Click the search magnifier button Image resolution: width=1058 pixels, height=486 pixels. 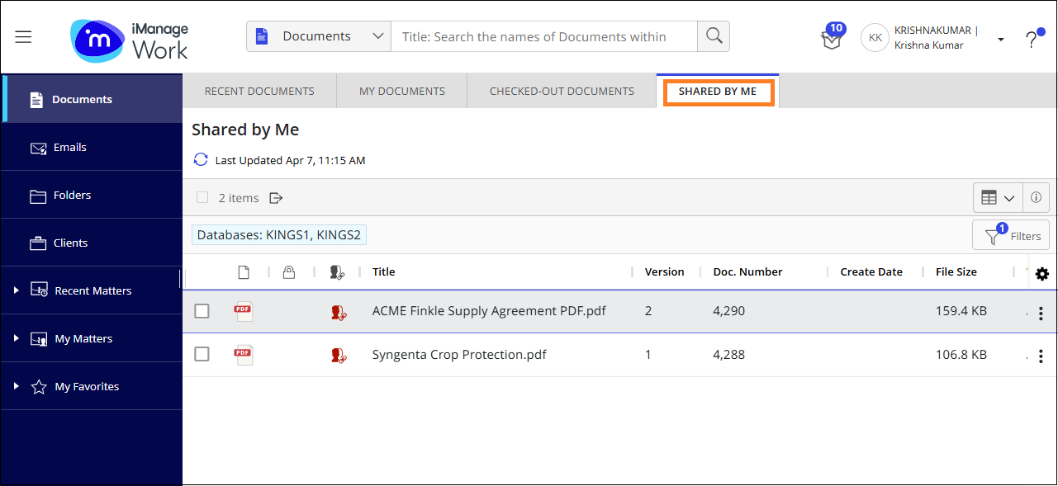[714, 36]
